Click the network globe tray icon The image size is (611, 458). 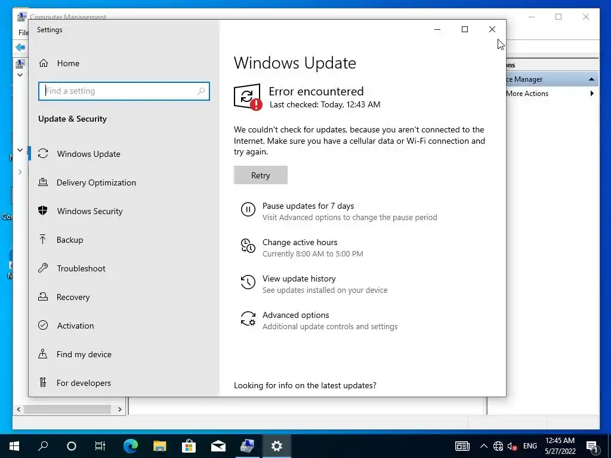(498, 446)
